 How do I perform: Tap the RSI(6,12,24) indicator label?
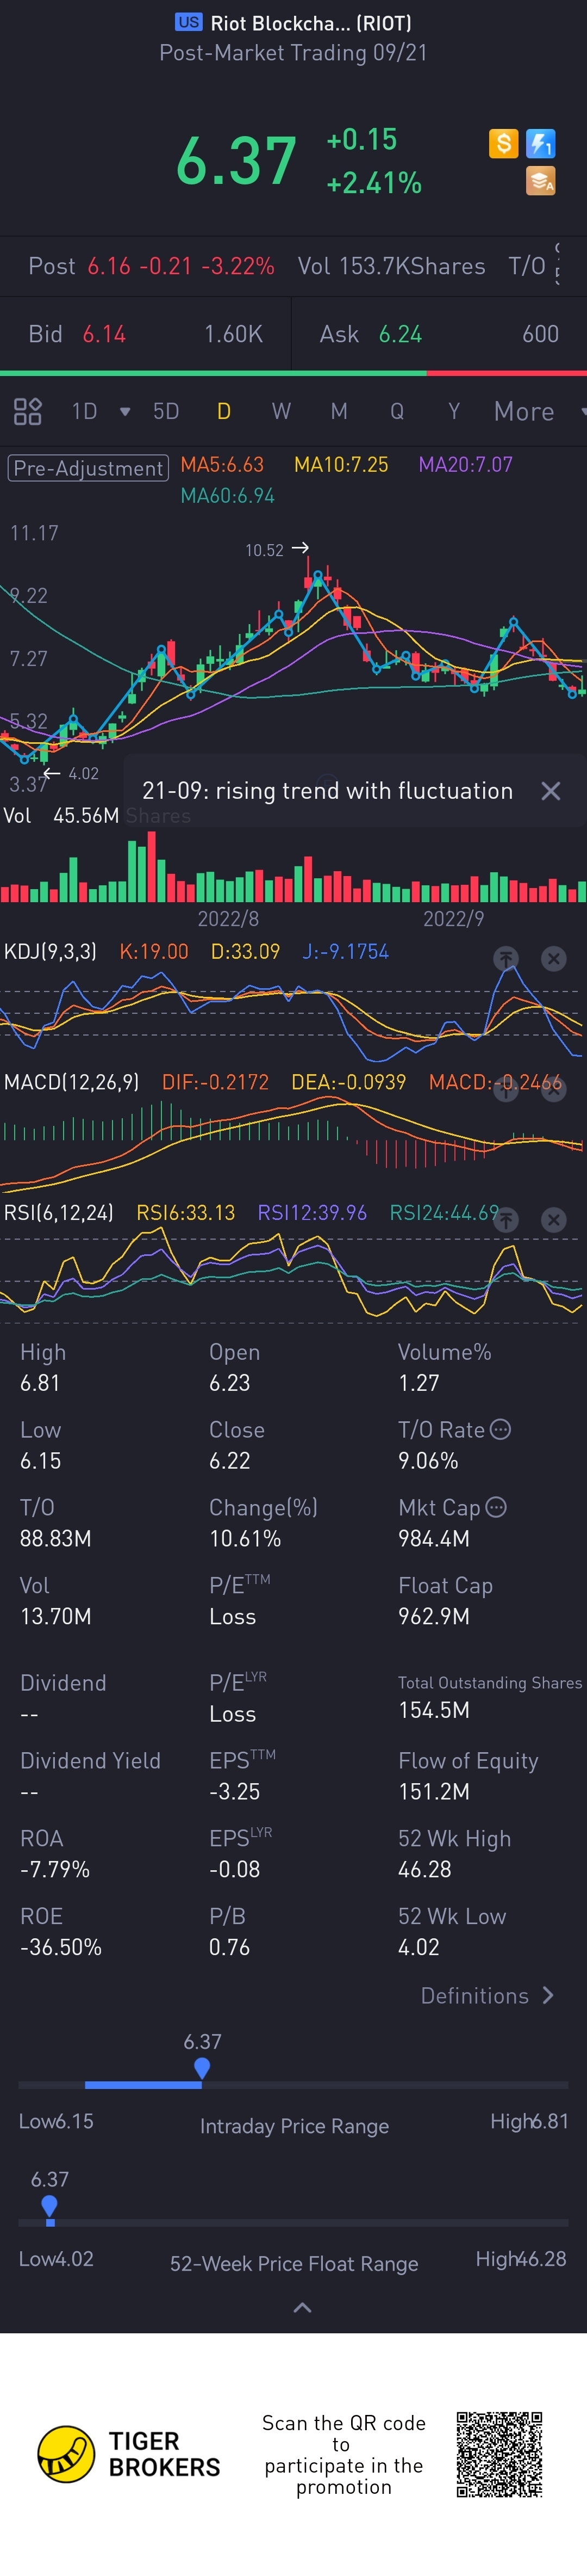tap(58, 1212)
